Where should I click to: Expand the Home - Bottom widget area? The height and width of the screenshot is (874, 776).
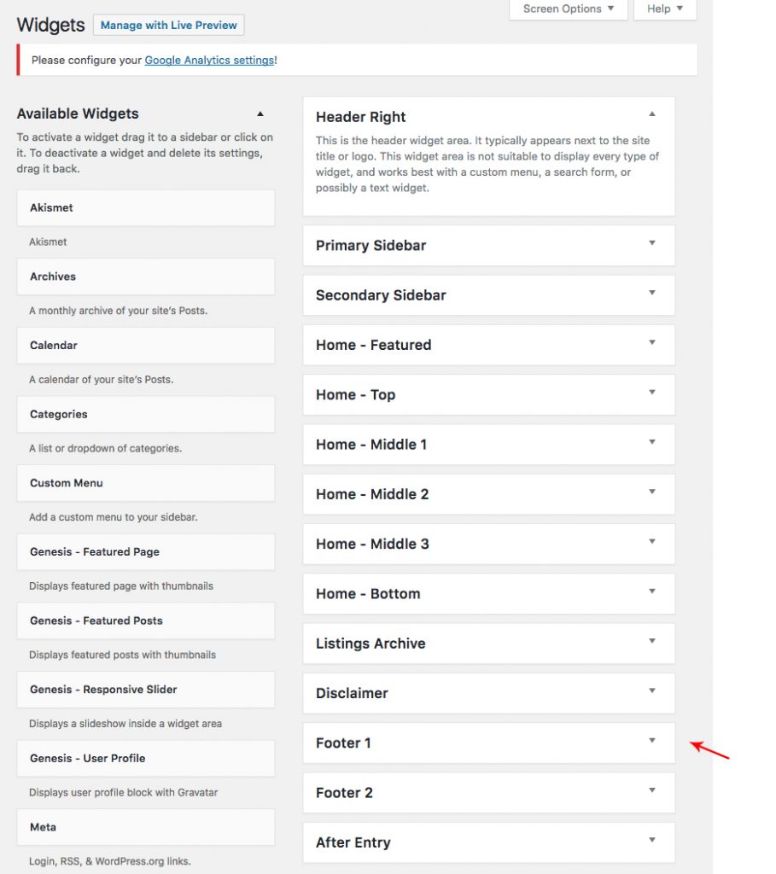click(x=652, y=593)
